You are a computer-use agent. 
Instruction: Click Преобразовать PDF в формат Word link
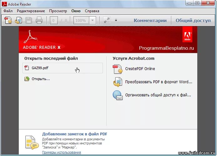click(x=158, y=82)
